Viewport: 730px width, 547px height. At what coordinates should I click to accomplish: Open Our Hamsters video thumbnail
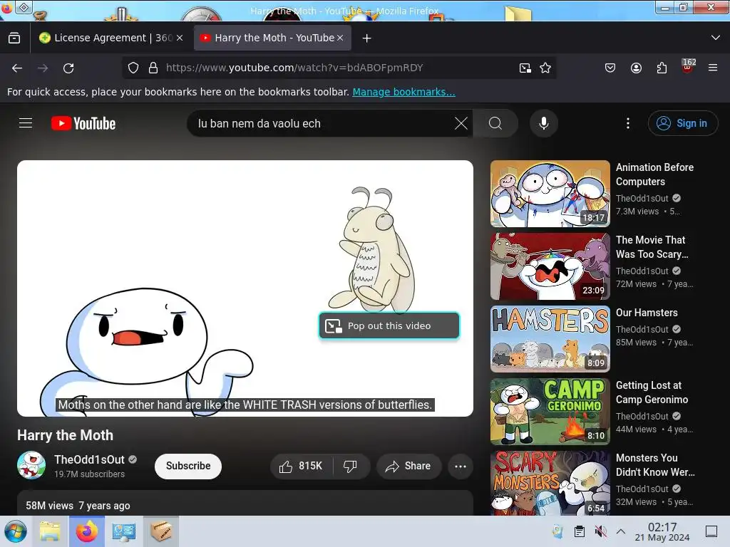pos(550,339)
